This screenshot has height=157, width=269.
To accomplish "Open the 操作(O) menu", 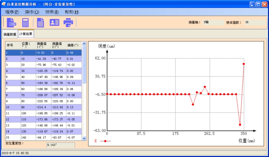I will 32,12.
